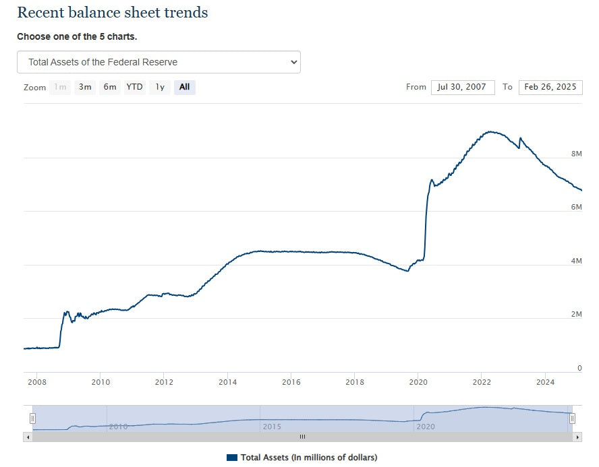
Task: Click the Total Assets legend label
Action: (x=309, y=458)
